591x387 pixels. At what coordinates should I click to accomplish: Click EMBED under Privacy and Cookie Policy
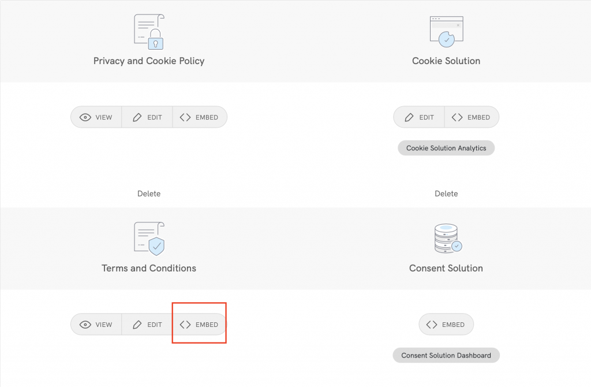coord(200,117)
